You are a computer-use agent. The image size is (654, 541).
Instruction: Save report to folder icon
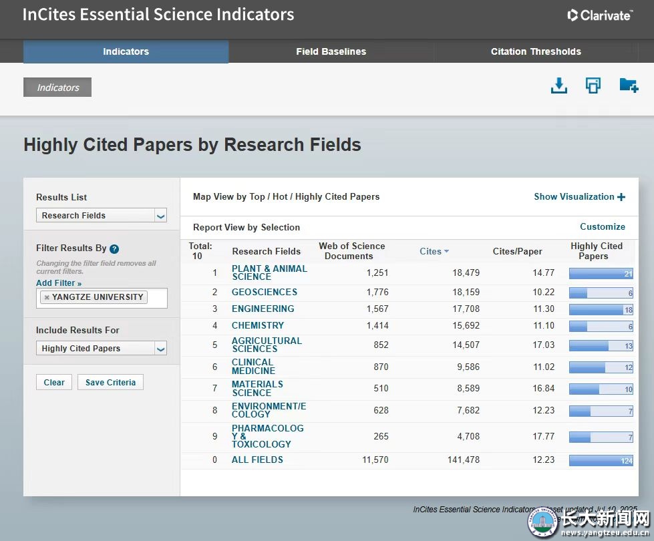pyautogui.click(x=629, y=85)
